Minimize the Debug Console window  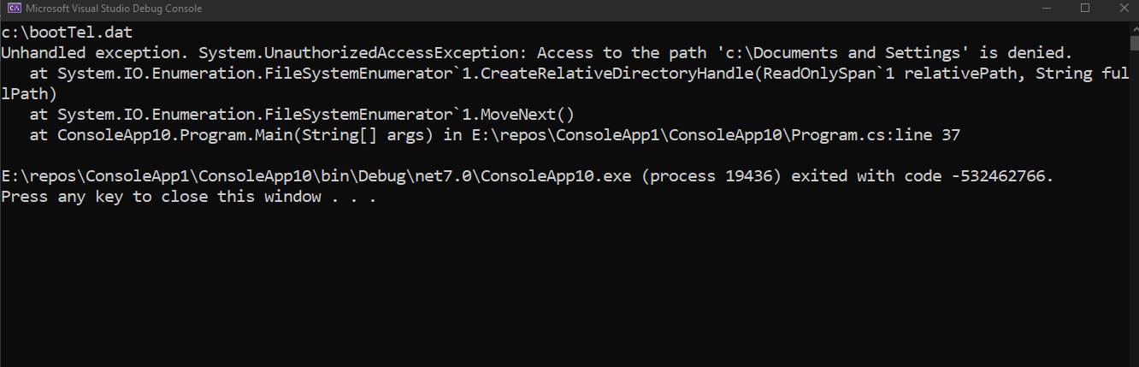(x=1048, y=9)
